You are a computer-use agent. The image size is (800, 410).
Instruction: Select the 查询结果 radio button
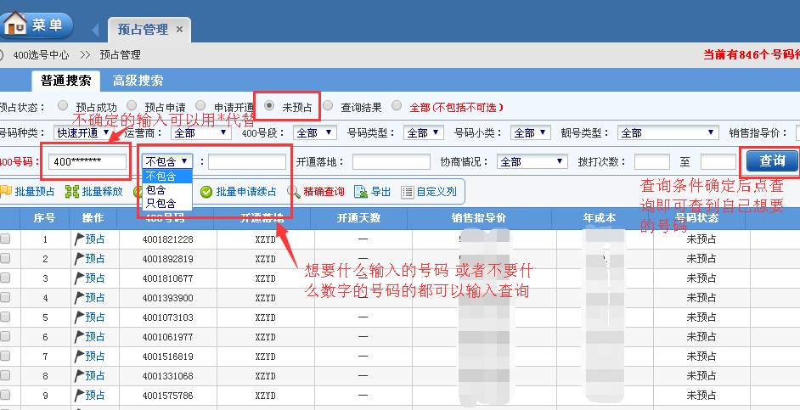click(x=328, y=107)
